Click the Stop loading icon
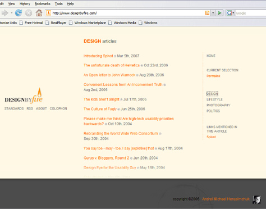Image resolution: width=266 pixels, height=209 pixels. pyautogui.click(x=29, y=13)
